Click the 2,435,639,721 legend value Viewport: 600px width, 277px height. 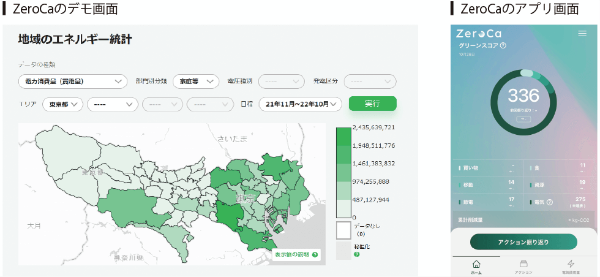(373, 127)
